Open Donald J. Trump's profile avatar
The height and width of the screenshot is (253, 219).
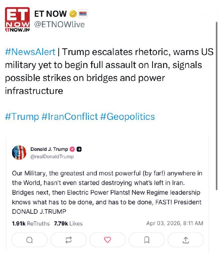point(19,152)
